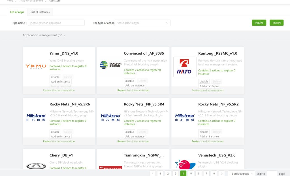Switch to List of instances tab
290x176 pixels.
[x=40, y=12]
